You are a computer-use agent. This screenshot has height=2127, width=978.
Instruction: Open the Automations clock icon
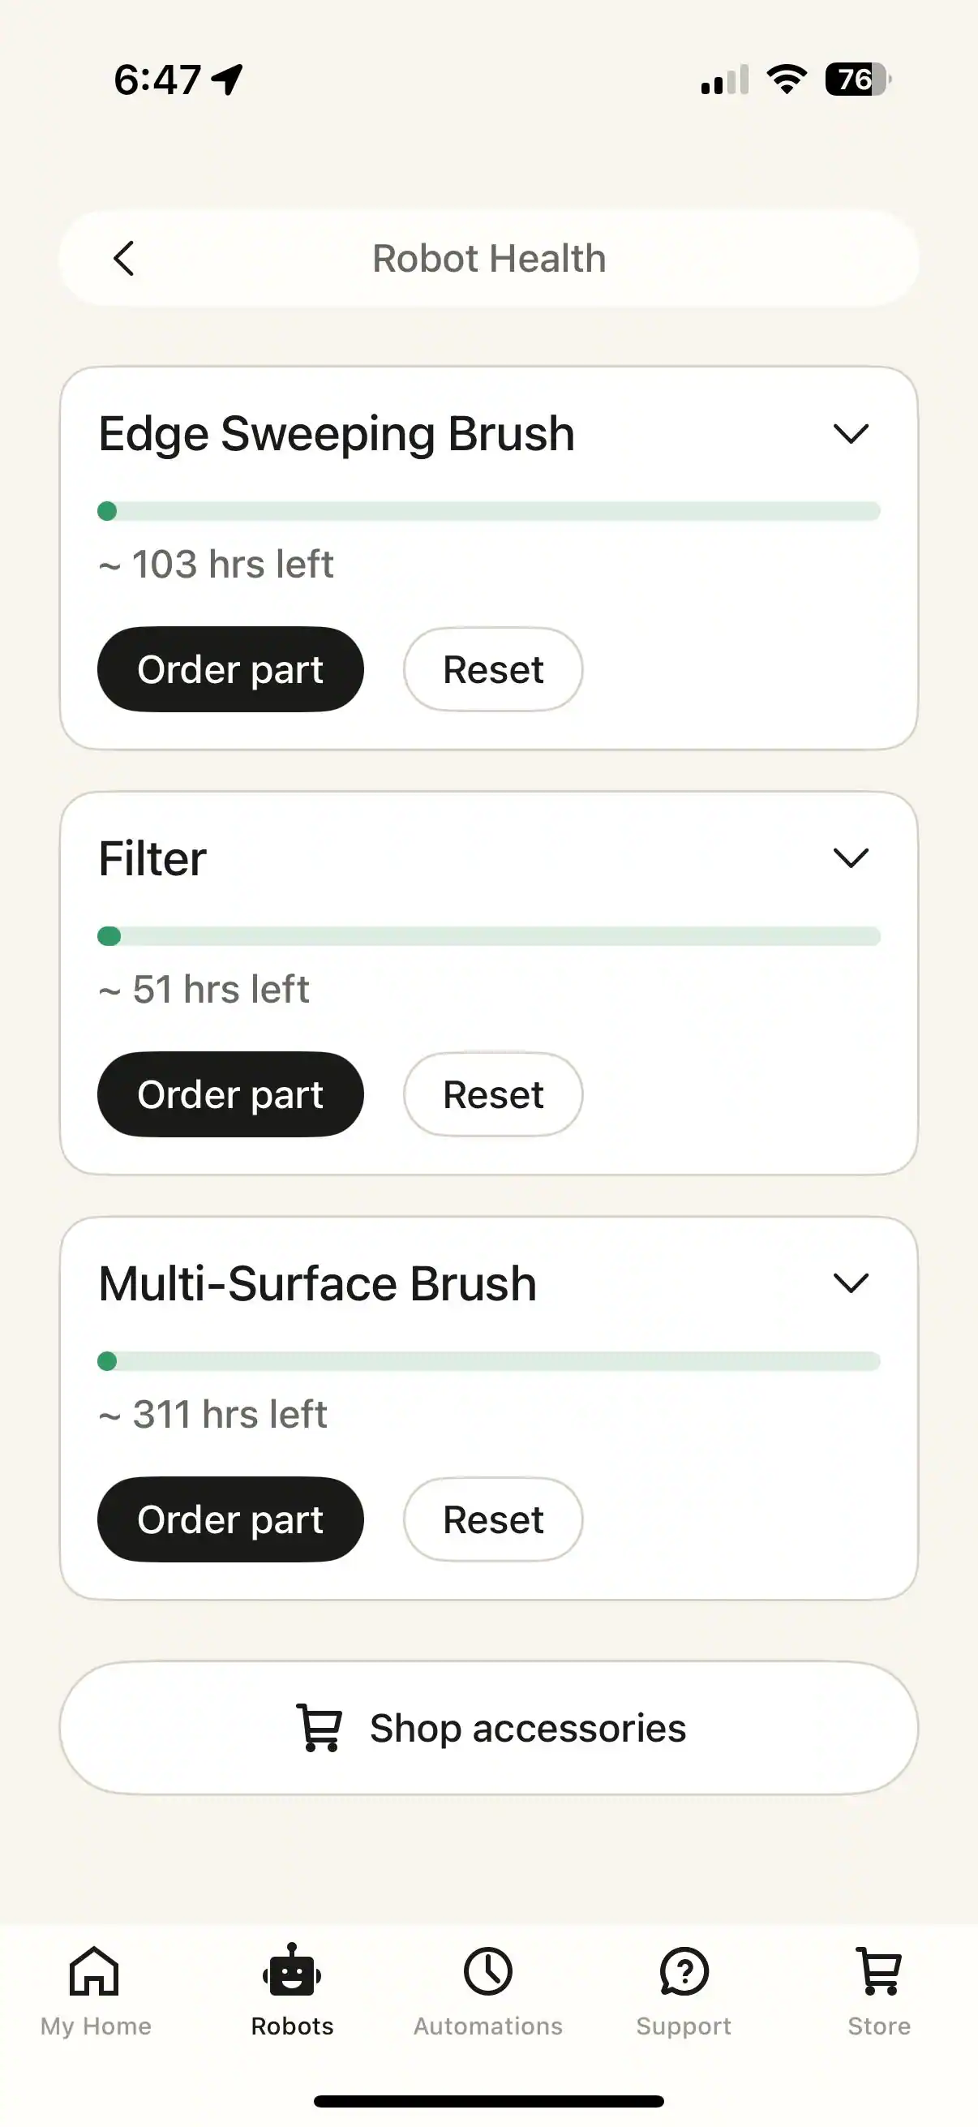pos(487,1972)
